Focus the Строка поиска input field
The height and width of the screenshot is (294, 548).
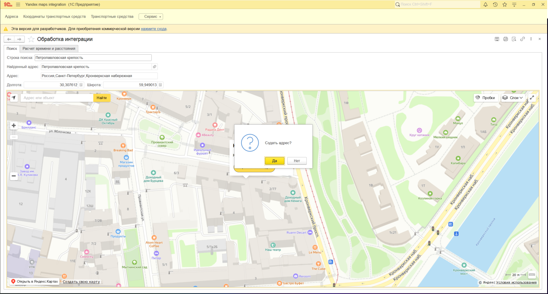pos(93,58)
